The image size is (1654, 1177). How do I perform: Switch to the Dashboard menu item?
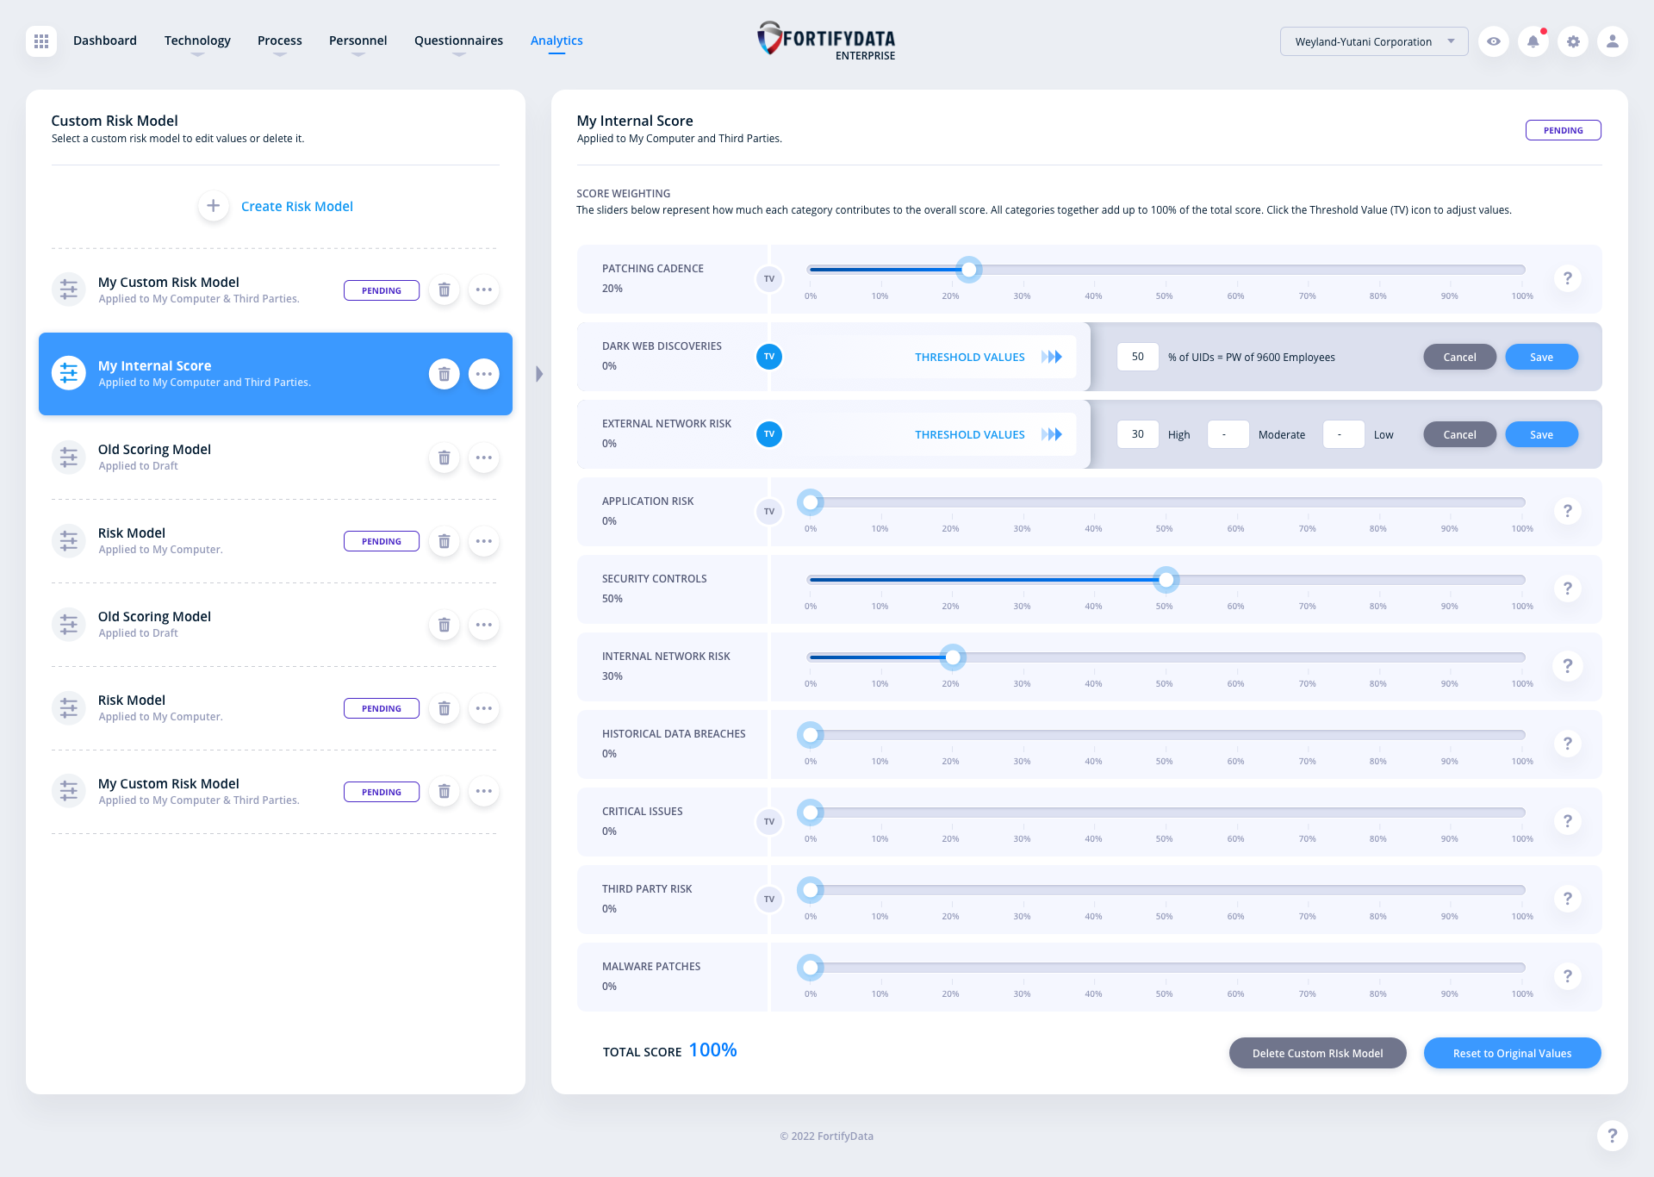tap(104, 40)
